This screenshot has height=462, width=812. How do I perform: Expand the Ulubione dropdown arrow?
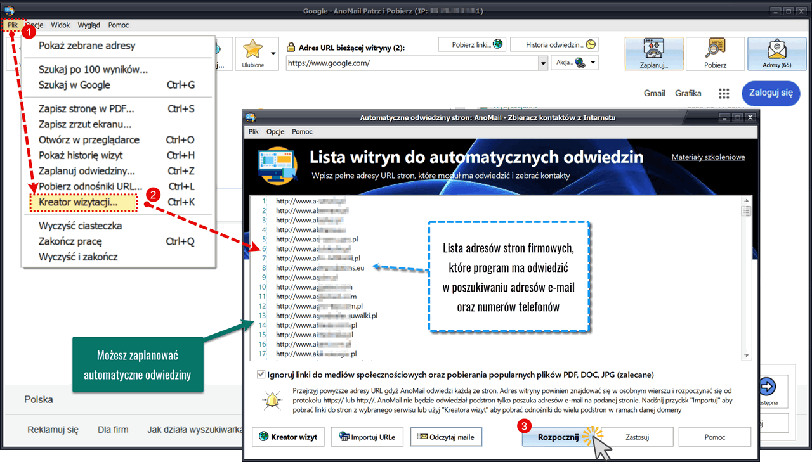(x=273, y=53)
